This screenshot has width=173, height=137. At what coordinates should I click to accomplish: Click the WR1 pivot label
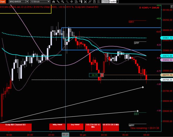tap(131, 22)
